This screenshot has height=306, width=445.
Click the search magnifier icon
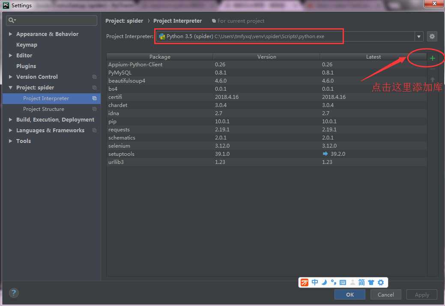[x=12, y=20]
